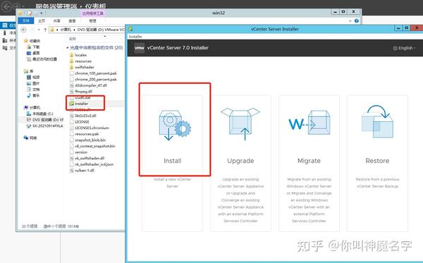Switch to the 共享 ribbon tab
The height and width of the screenshot is (263, 423).
point(56,20)
